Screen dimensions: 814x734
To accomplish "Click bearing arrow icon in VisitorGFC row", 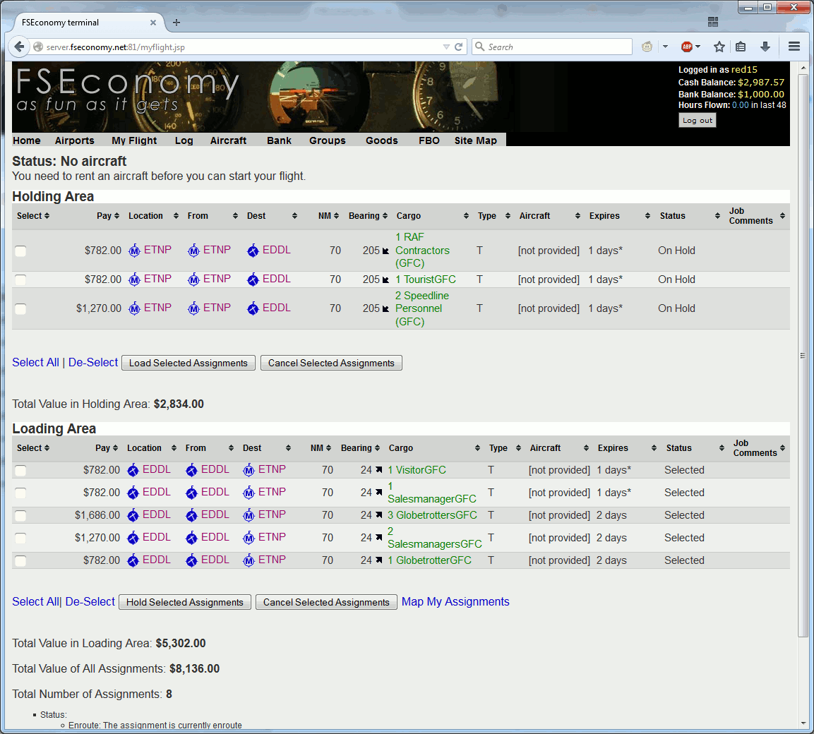I will (x=379, y=470).
